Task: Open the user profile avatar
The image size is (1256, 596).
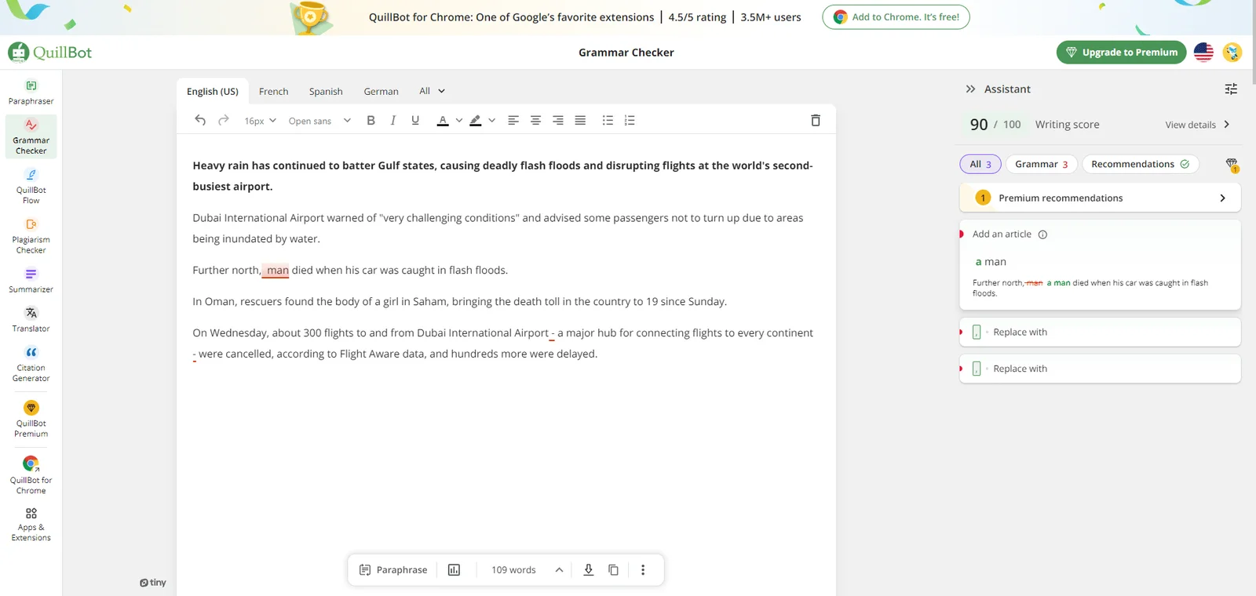Action: pyautogui.click(x=1232, y=53)
